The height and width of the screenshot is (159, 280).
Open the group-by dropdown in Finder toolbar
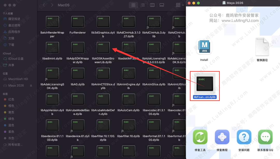(x=179, y=5)
